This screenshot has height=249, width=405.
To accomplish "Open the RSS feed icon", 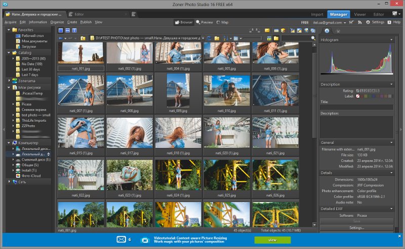I will [x=359, y=22].
